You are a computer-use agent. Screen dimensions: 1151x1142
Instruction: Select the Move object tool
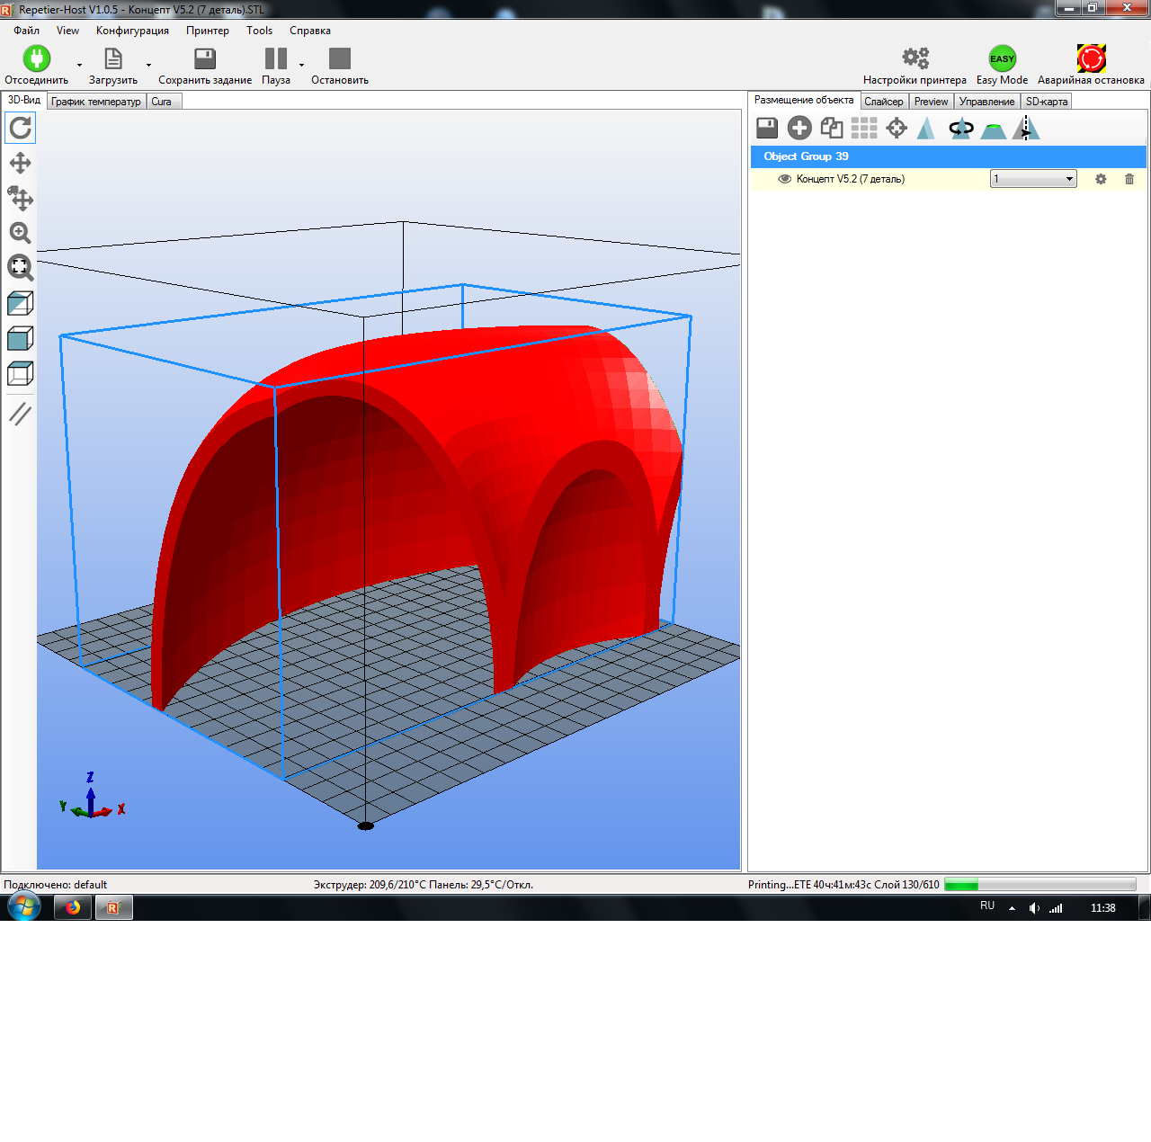coord(20,200)
